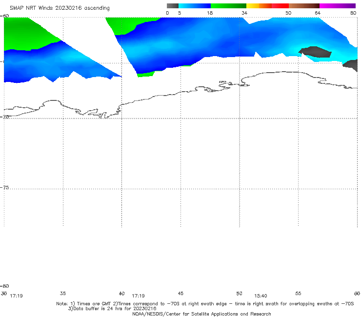Screen dimensions: 361x317
Task: Pick the yellow segment of the wind colorbar
Action: pos(253,6)
